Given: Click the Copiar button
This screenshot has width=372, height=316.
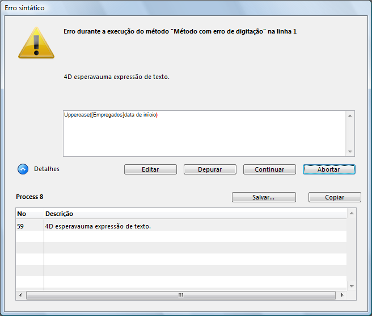Looking at the screenshot, I should pyautogui.click(x=335, y=197).
